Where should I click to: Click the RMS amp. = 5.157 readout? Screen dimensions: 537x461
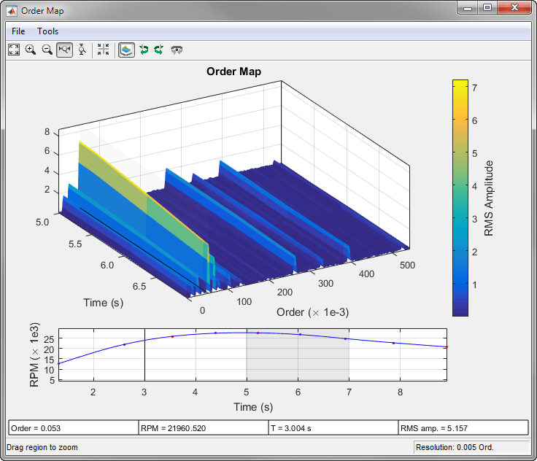[463, 428]
